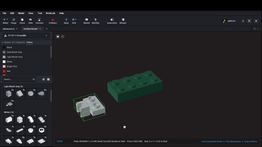The width and height of the screenshot is (262, 147).
Task: Select the gray tow ball plate thumbnail
Action: (9, 105)
